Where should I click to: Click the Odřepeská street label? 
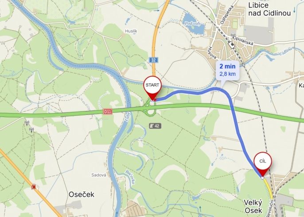coord(227,15)
